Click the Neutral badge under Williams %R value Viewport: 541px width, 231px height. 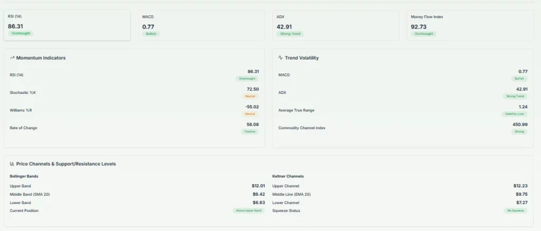[x=250, y=114]
